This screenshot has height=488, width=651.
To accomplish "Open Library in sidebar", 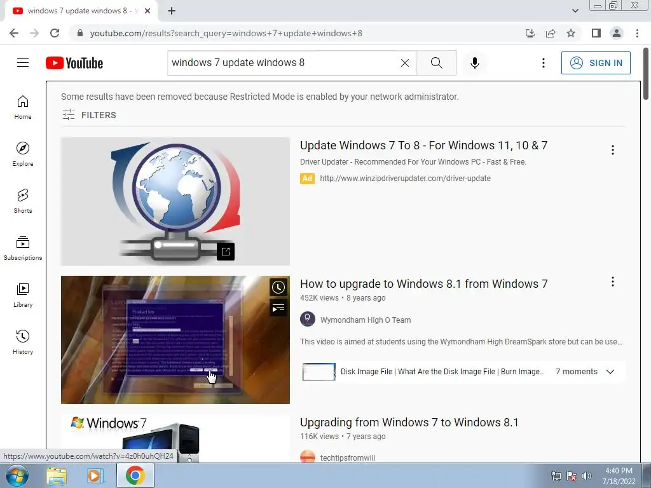I will coord(23,295).
